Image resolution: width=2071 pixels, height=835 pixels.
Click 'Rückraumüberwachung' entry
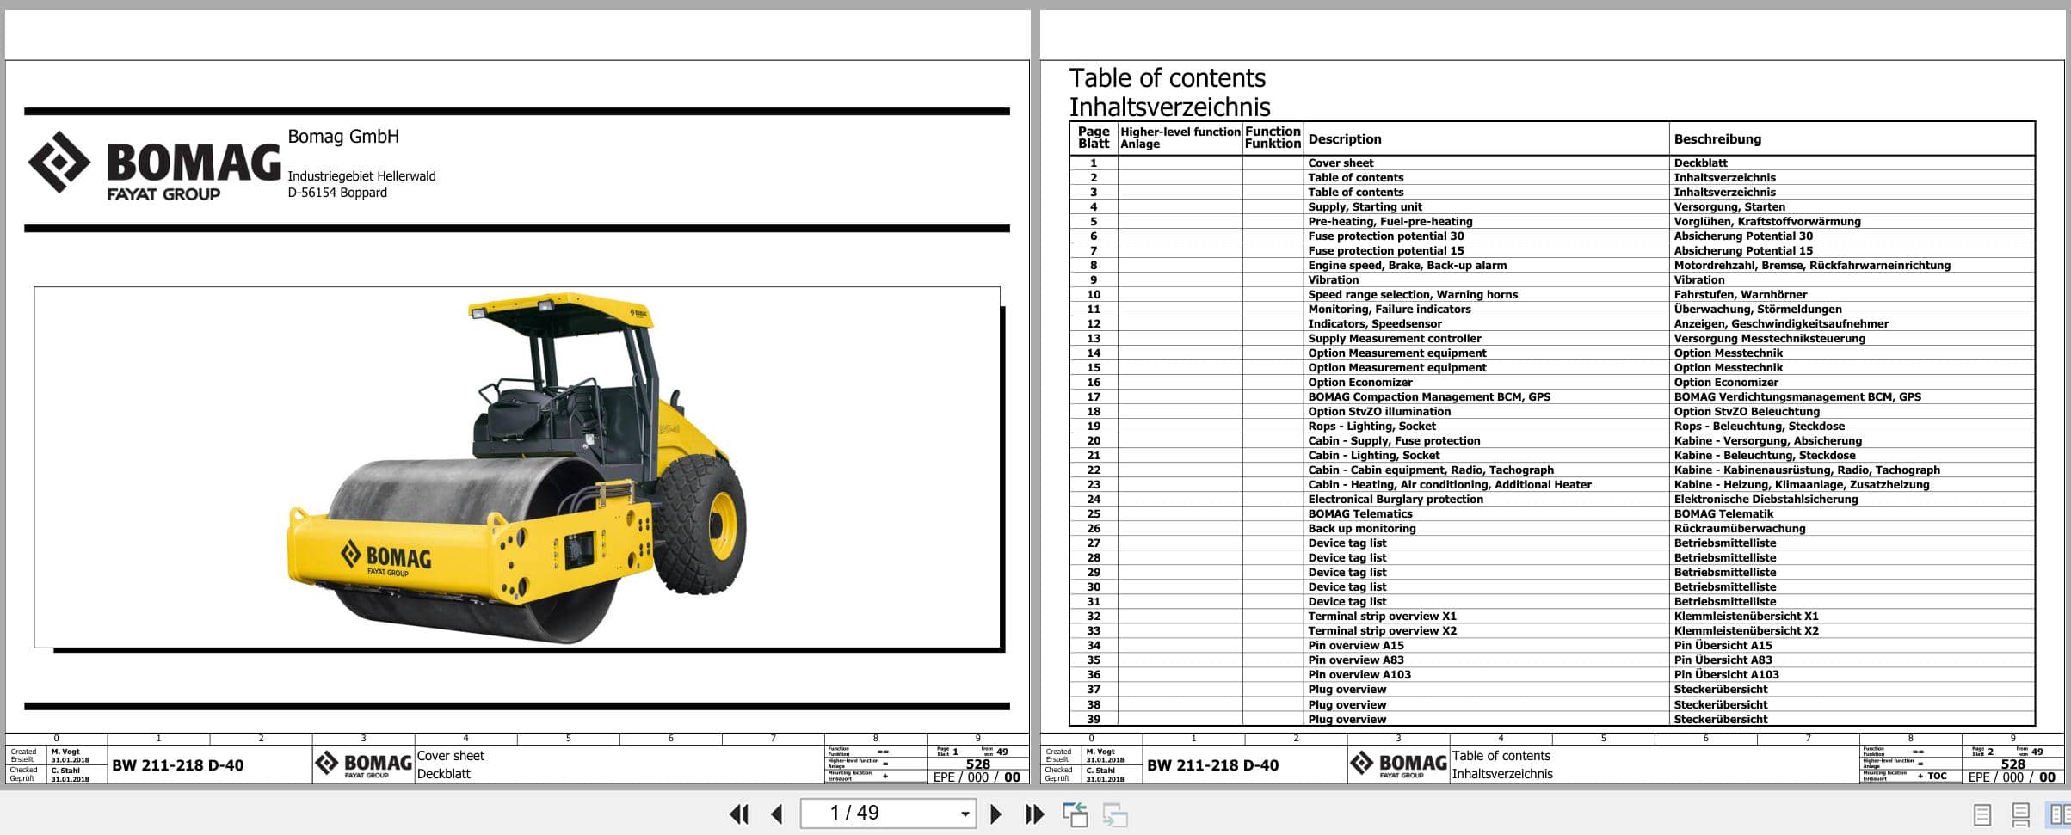pos(1740,528)
